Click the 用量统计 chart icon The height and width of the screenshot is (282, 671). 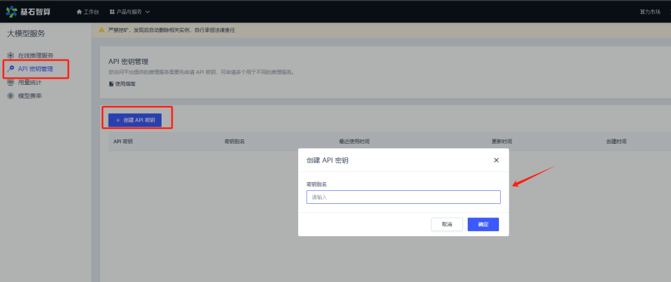10,82
